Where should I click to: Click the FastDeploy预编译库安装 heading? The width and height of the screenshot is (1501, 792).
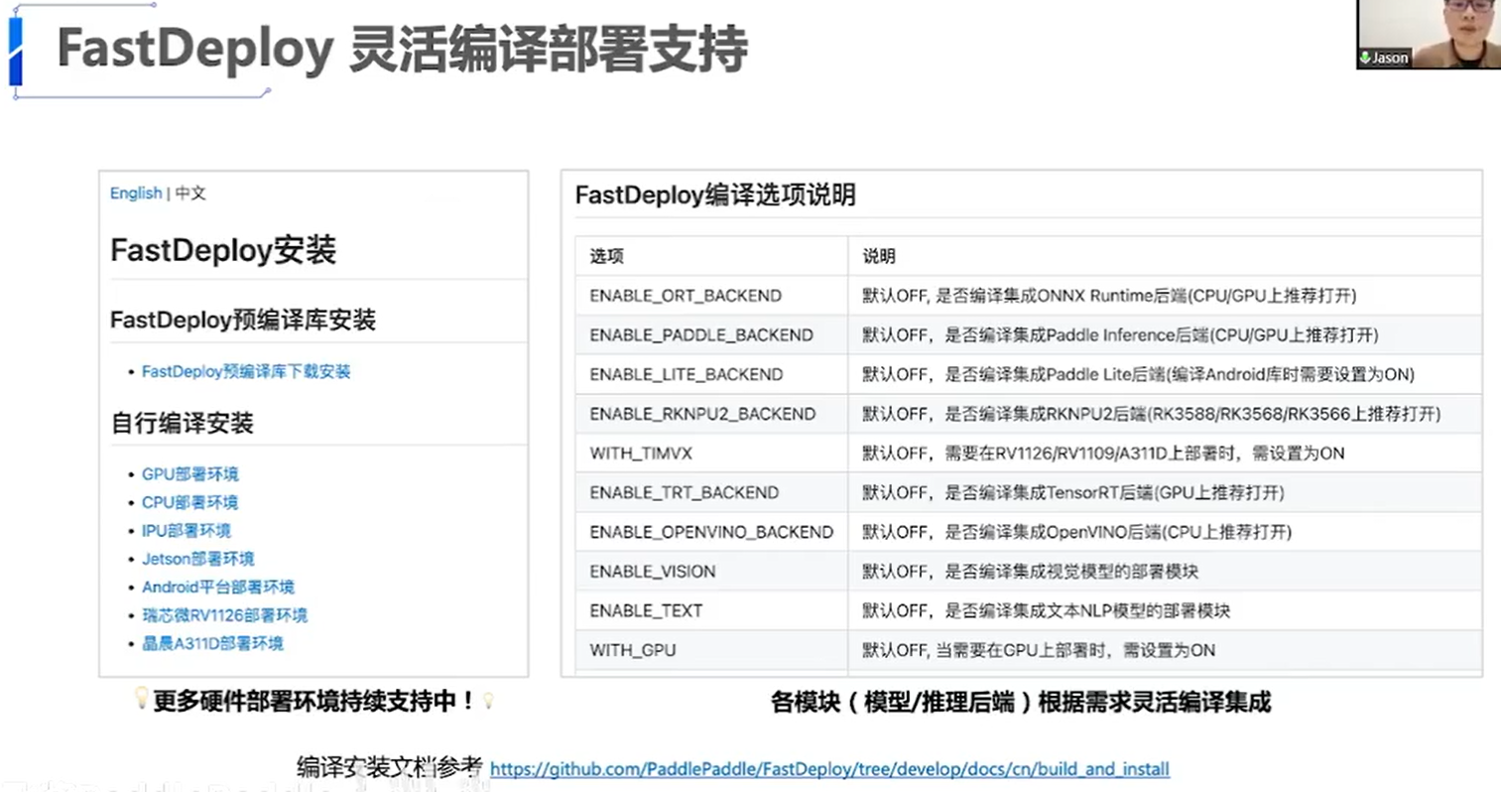pyautogui.click(x=243, y=321)
